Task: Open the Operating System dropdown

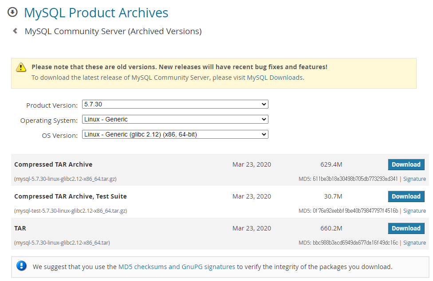Action: 175,119
